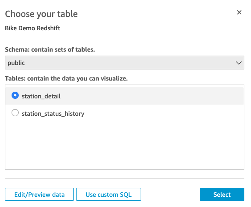Screen dimensions: 251x207
Task: Open the Schema dropdown showing public
Action: coord(125,63)
